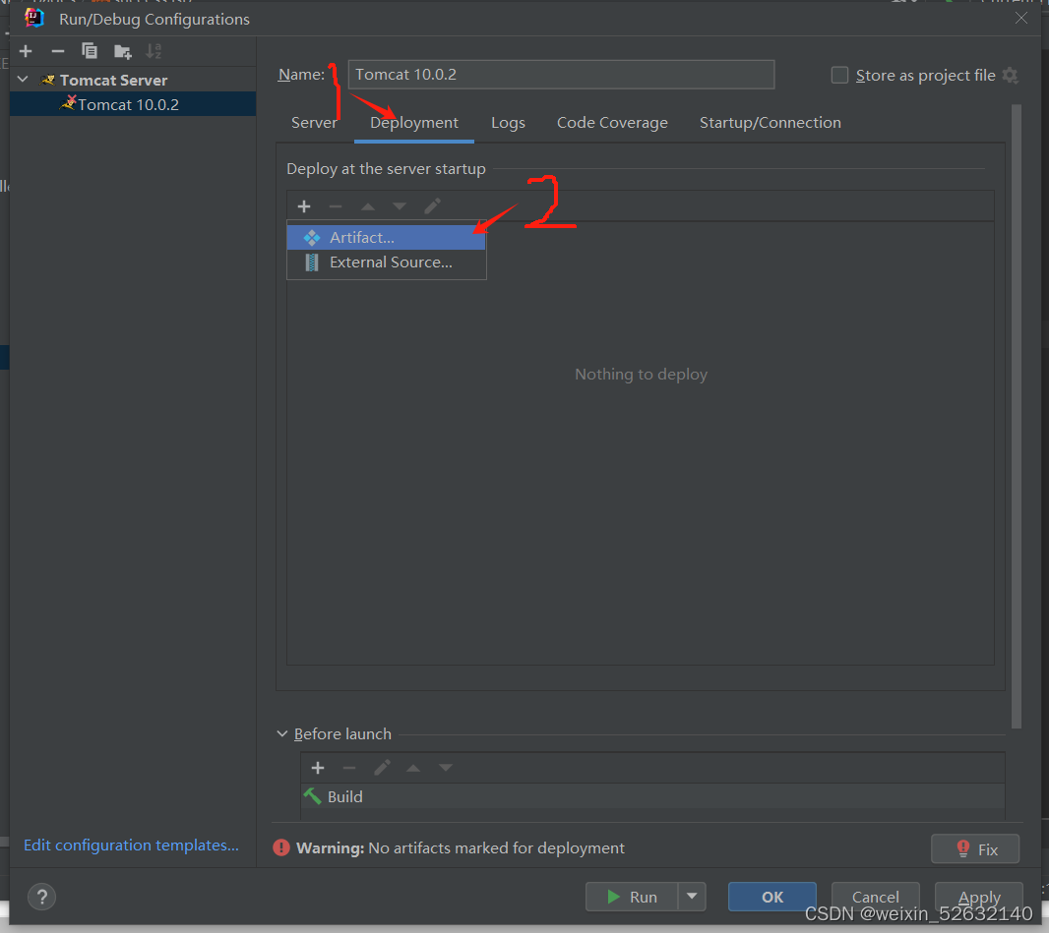Collapse the Tomcat Server tree node

click(x=24, y=80)
